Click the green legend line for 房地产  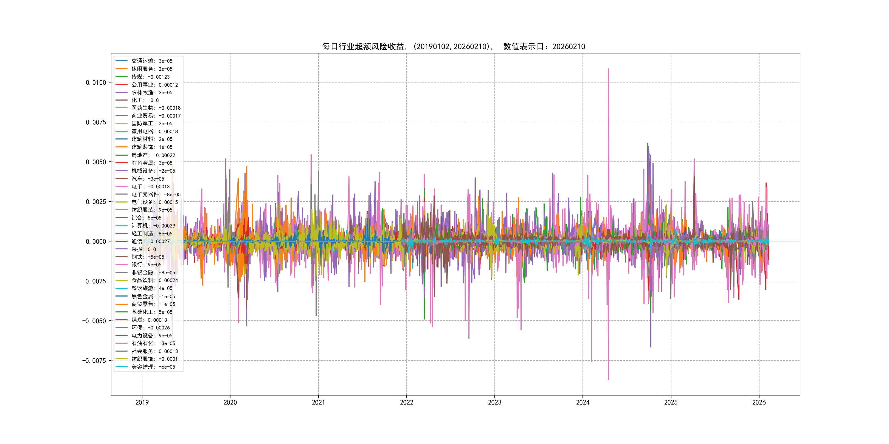click(x=122, y=155)
